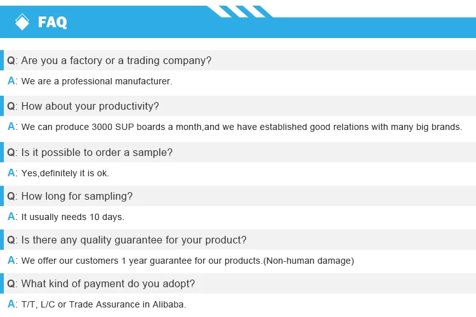476x317 pixels.
Task: Click the blue 'A' icon before 10 days answer
Action: click(x=11, y=216)
